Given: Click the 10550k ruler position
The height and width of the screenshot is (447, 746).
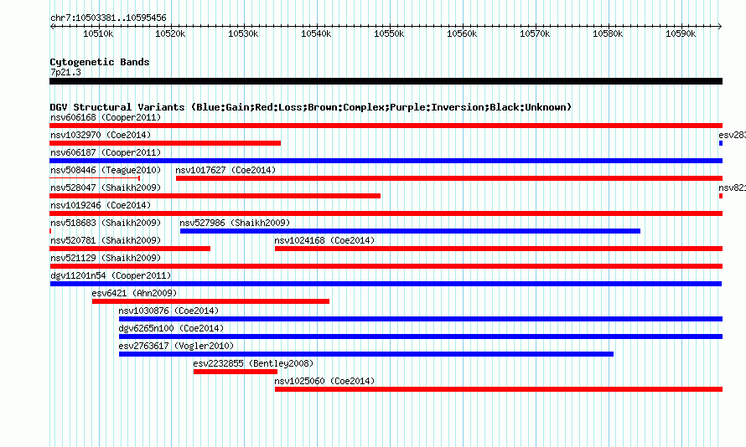Looking at the screenshot, I should [x=389, y=33].
